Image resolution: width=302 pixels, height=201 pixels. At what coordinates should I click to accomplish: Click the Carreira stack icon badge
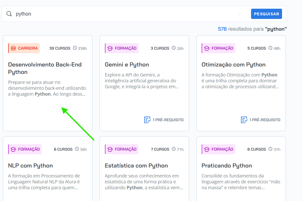point(14,48)
